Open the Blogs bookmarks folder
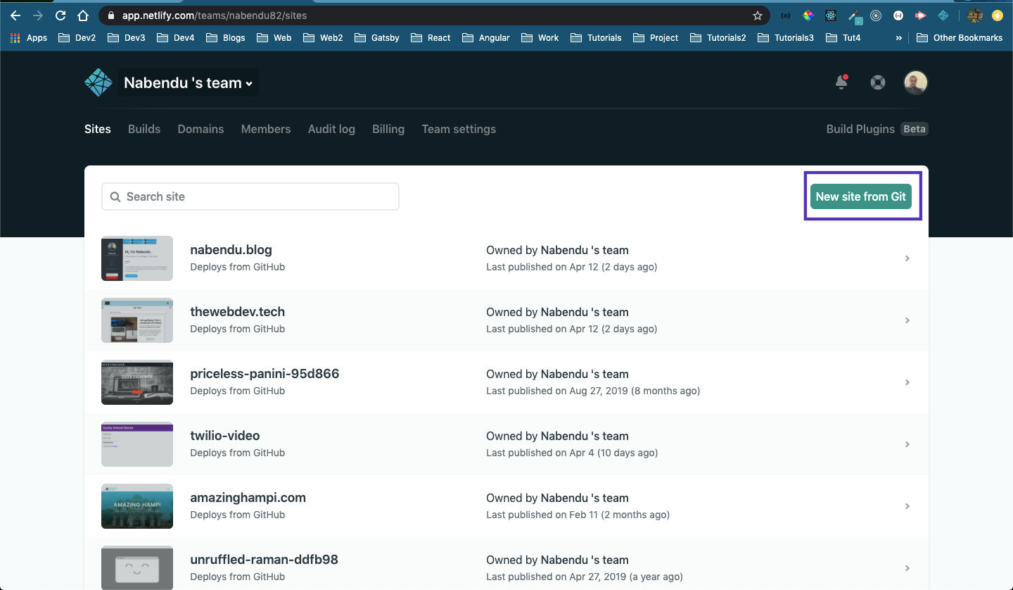The image size is (1013, 590). 225,37
